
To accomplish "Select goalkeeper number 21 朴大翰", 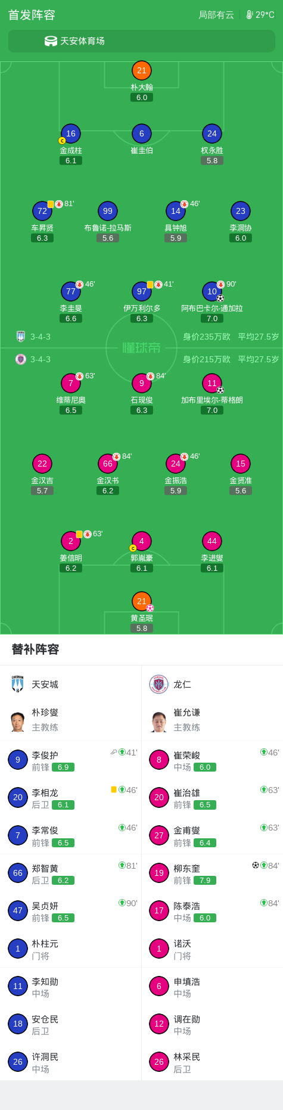I will pos(142,70).
